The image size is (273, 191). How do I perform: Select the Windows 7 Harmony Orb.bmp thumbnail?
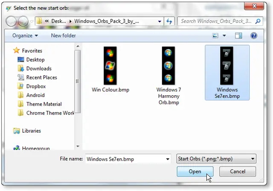click(x=168, y=66)
